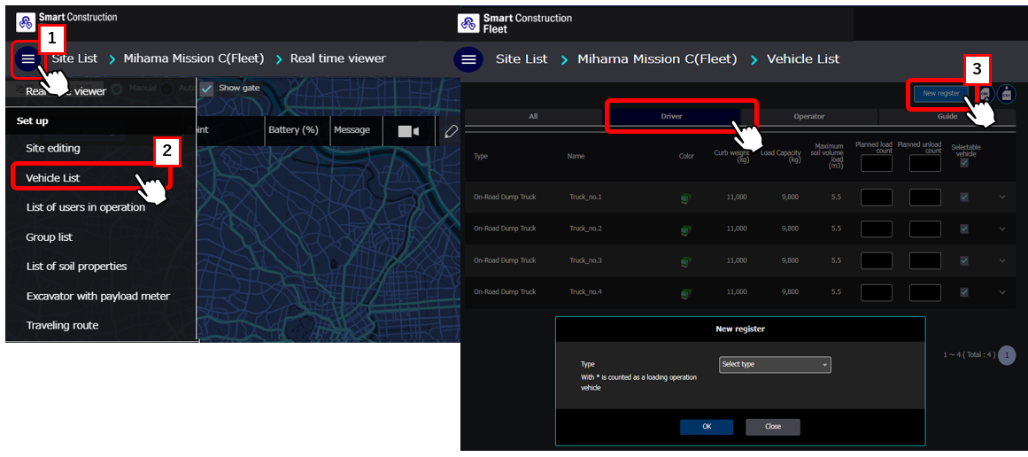Screen dimensions: 1028x457
Task: Click the round CSV export icon
Action: 1006,94
